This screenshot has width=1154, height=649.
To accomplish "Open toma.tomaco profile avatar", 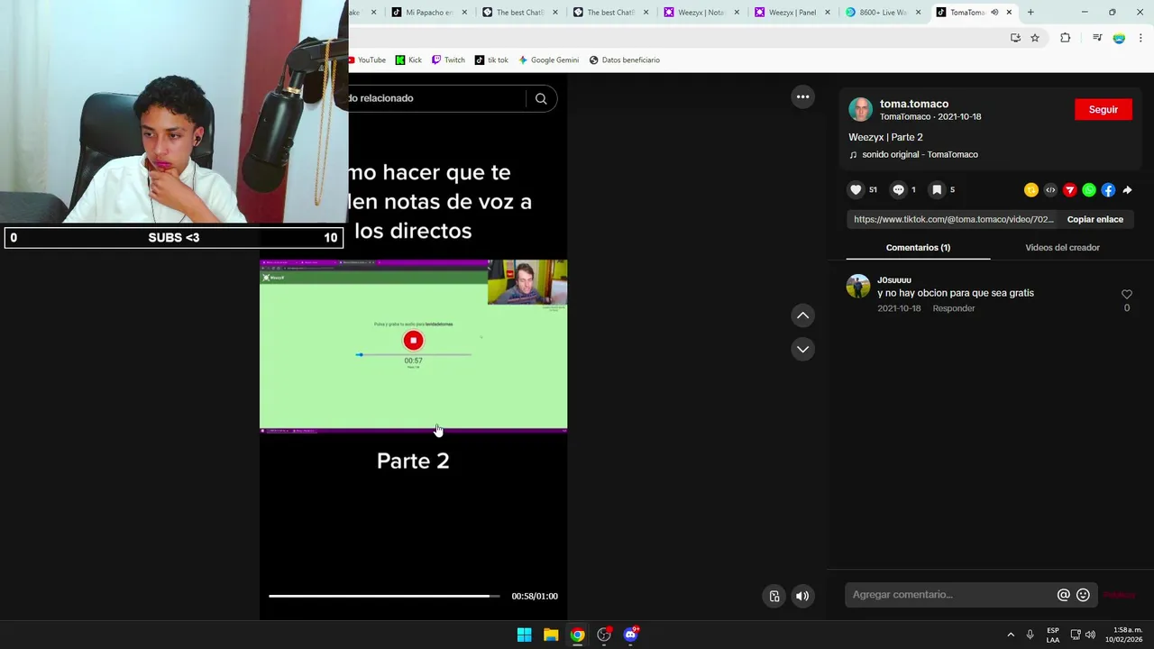I will [x=861, y=110].
